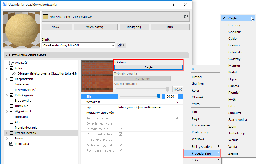
Task: Toggle the Refleksyjność checkbox
Action: (11, 95)
